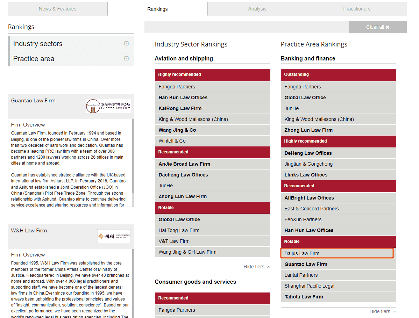The height and width of the screenshot is (318, 419).
Task: Collapse Banking and finance with Hide tiers
Action: tap(383, 311)
